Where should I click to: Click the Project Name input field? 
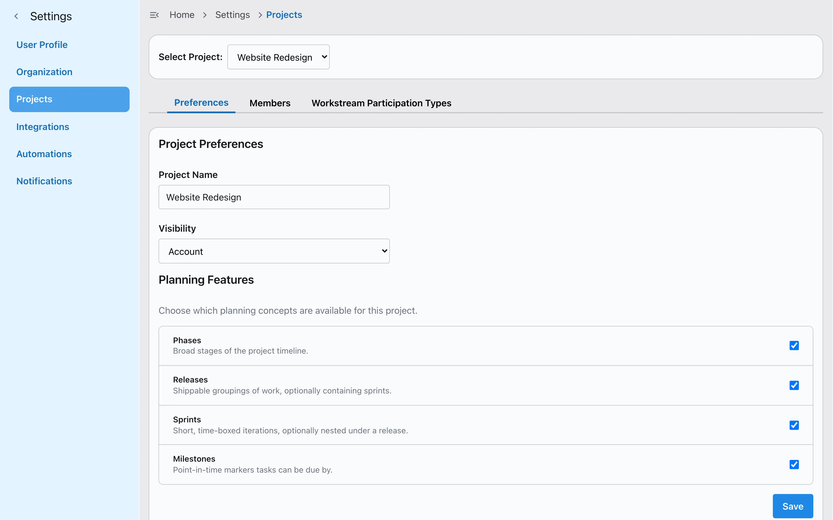pos(274,197)
